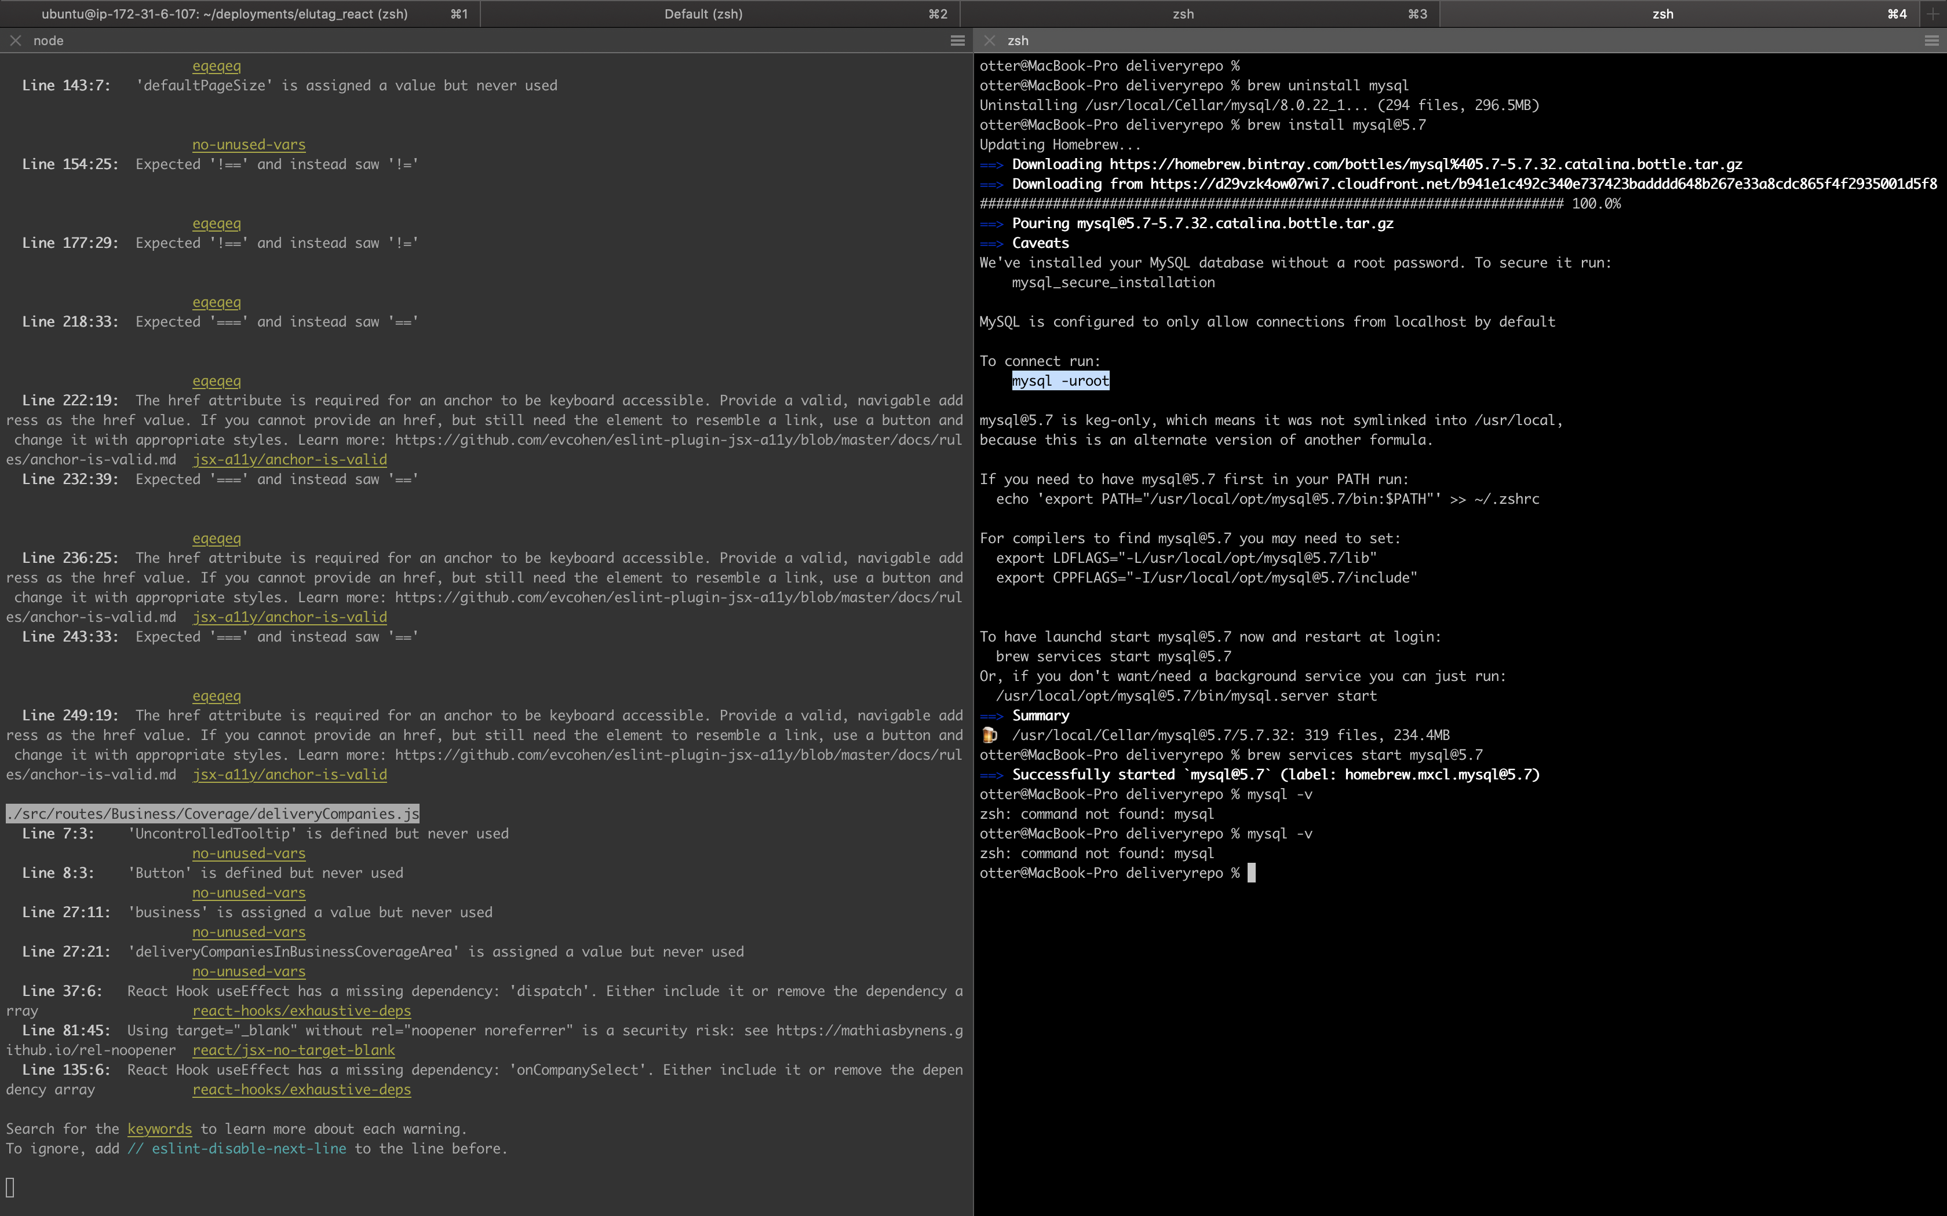The width and height of the screenshot is (1947, 1216).
Task: Open the jsx-a11y/anchor-is-valid link above deliveryCompanies.js
Action: [x=290, y=775]
